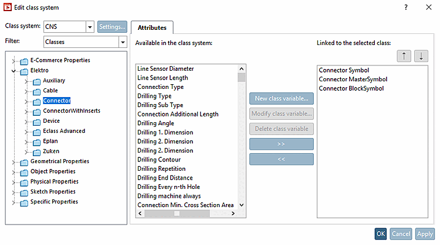The width and height of the screenshot is (440, 245).
Task: Click the Elektro folder icon
Action: coord(24,71)
